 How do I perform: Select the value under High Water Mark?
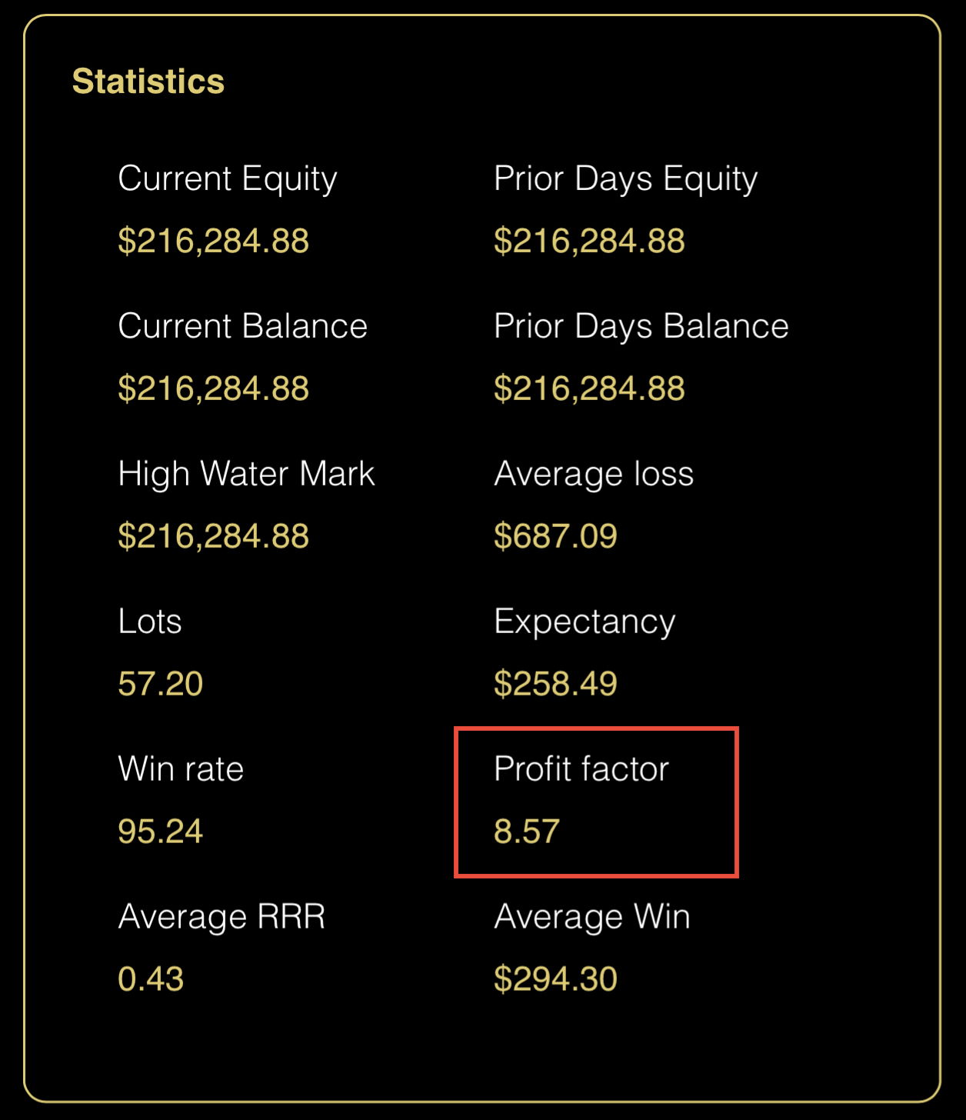(x=213, y=536)
